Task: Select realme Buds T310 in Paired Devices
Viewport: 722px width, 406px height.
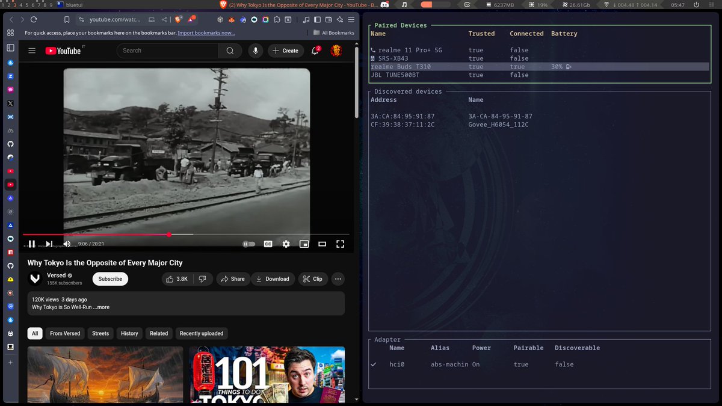Action: (x=540, y=67)
